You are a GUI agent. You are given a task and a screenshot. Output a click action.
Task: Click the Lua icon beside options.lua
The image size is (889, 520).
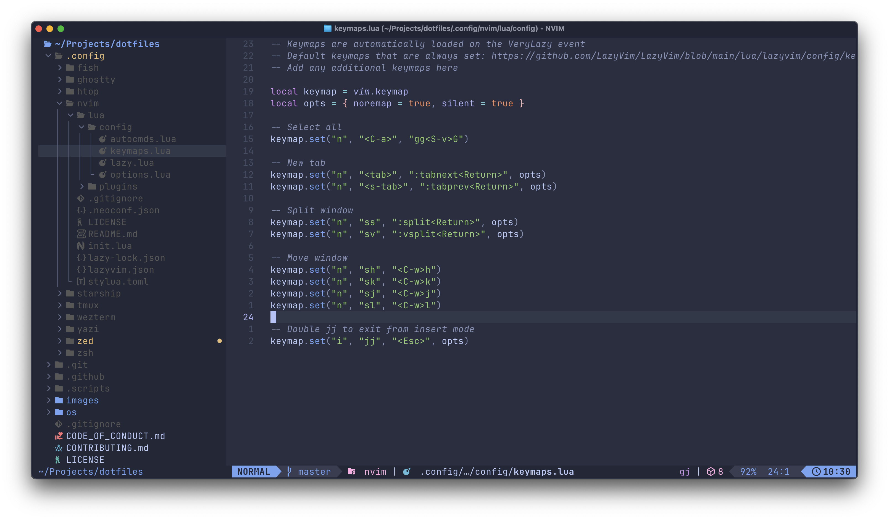click(x=103, y=175)
